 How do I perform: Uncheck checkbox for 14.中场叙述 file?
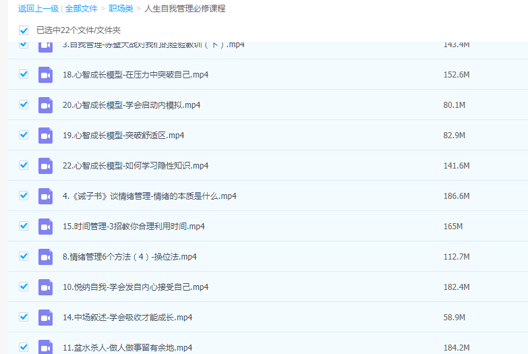coord(24,317)
